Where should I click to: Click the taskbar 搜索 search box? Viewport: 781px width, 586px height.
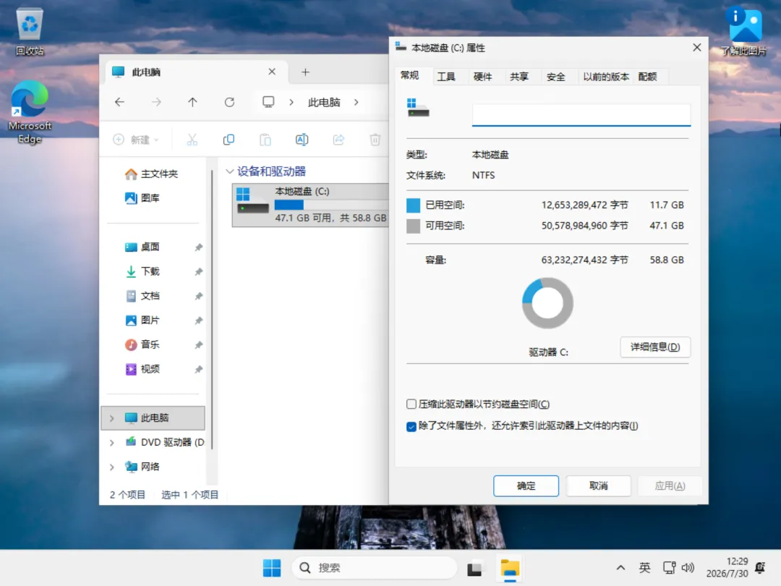[375, 568]
